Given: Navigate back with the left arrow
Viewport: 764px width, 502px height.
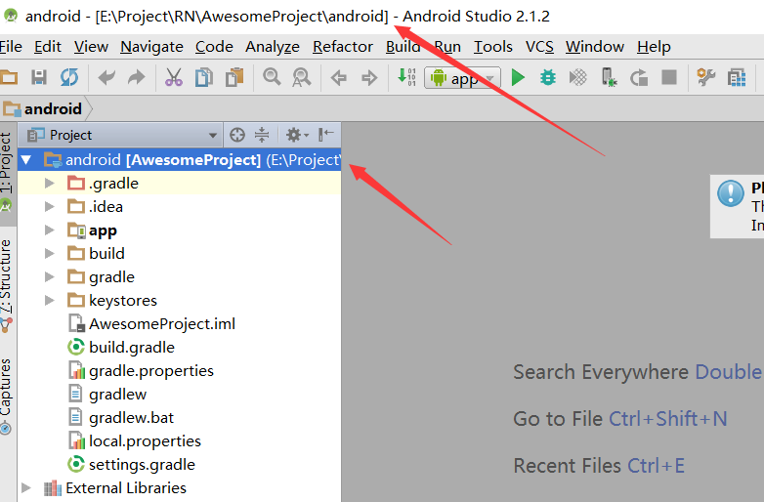Looking at the screenshot, I should point(339,77).
